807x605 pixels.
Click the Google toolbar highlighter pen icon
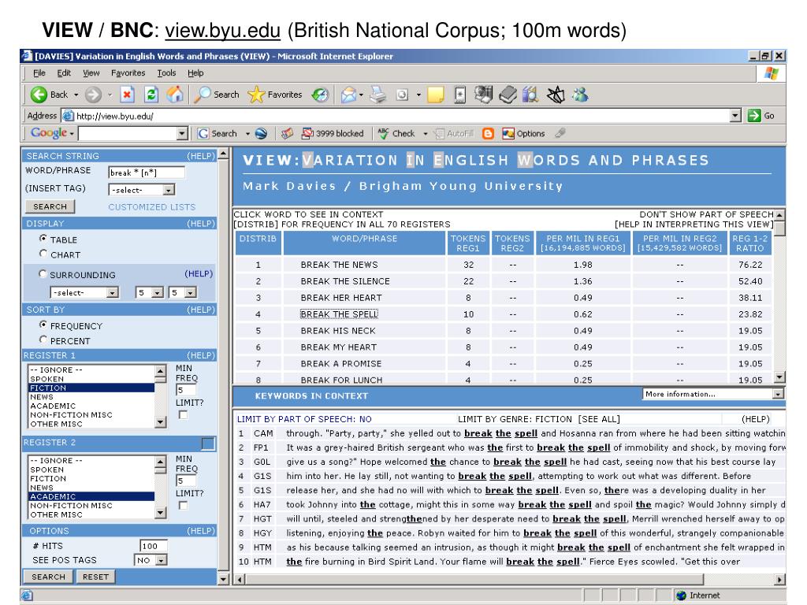(x=560, y=133)
